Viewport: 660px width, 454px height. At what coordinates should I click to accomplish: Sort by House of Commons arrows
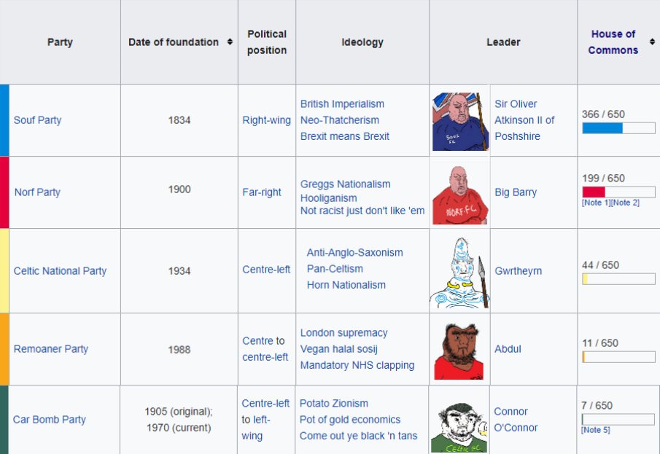(652, 42)
